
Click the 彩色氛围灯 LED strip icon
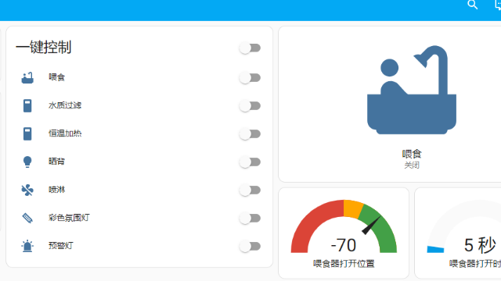tap(27, 218)
